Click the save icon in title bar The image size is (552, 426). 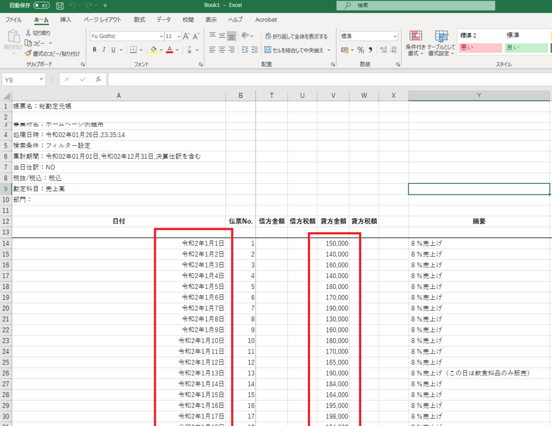(x=59, y=5)
